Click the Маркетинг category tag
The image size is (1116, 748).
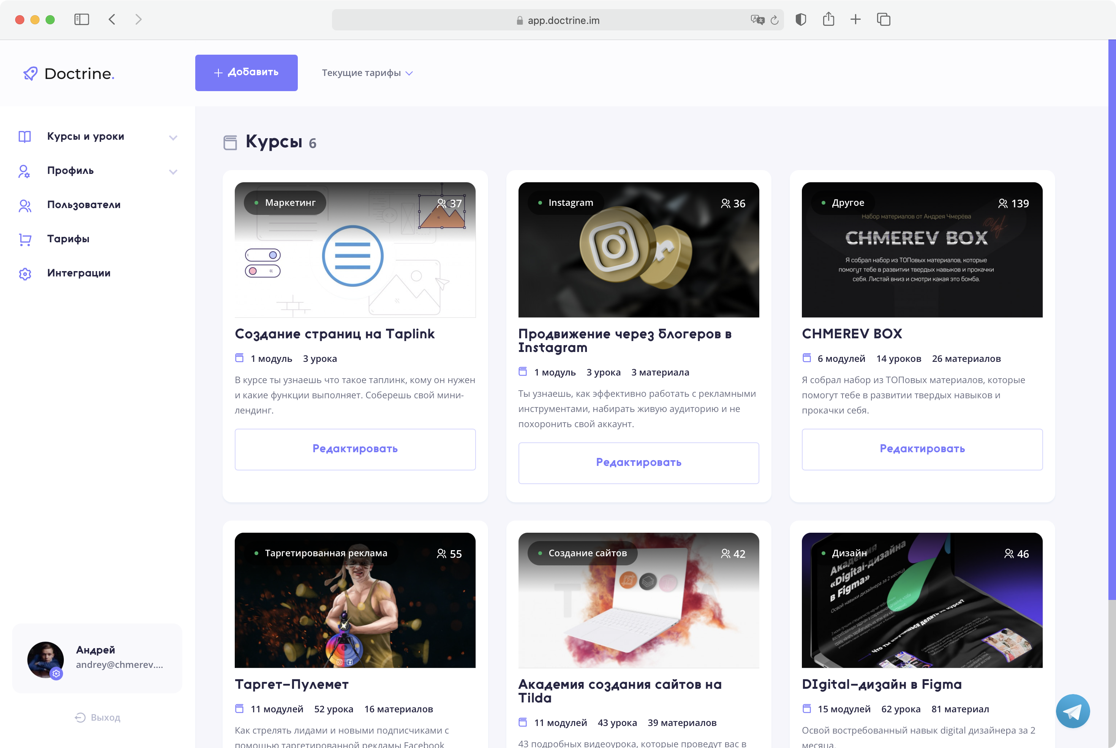(x=285, y=203)
